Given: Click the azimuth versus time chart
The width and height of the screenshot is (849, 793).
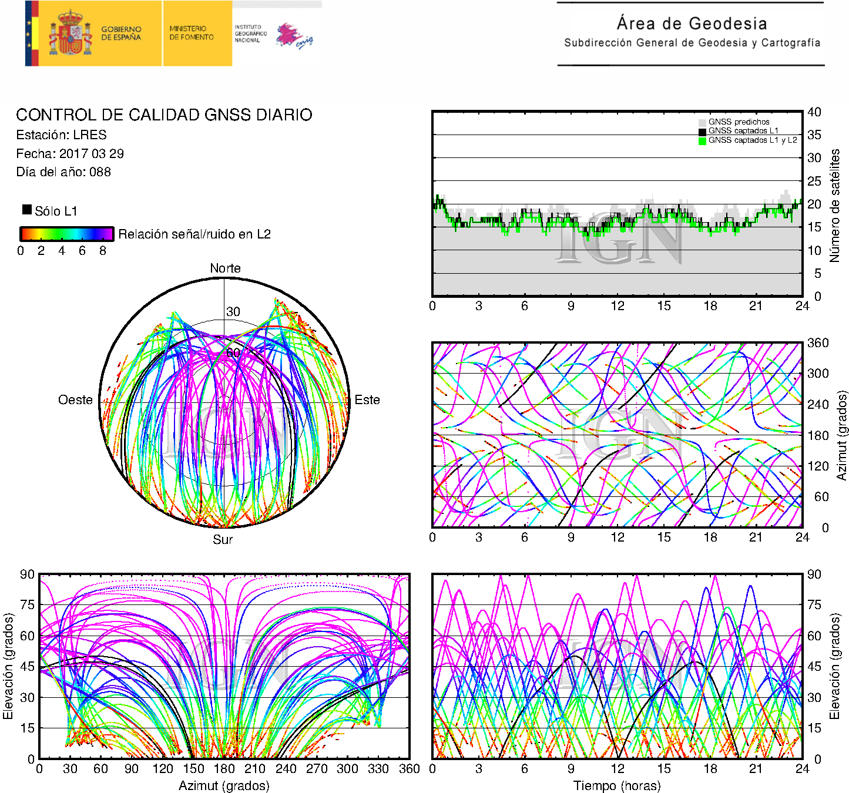Looking at the screenshot, I should point(618,435).
